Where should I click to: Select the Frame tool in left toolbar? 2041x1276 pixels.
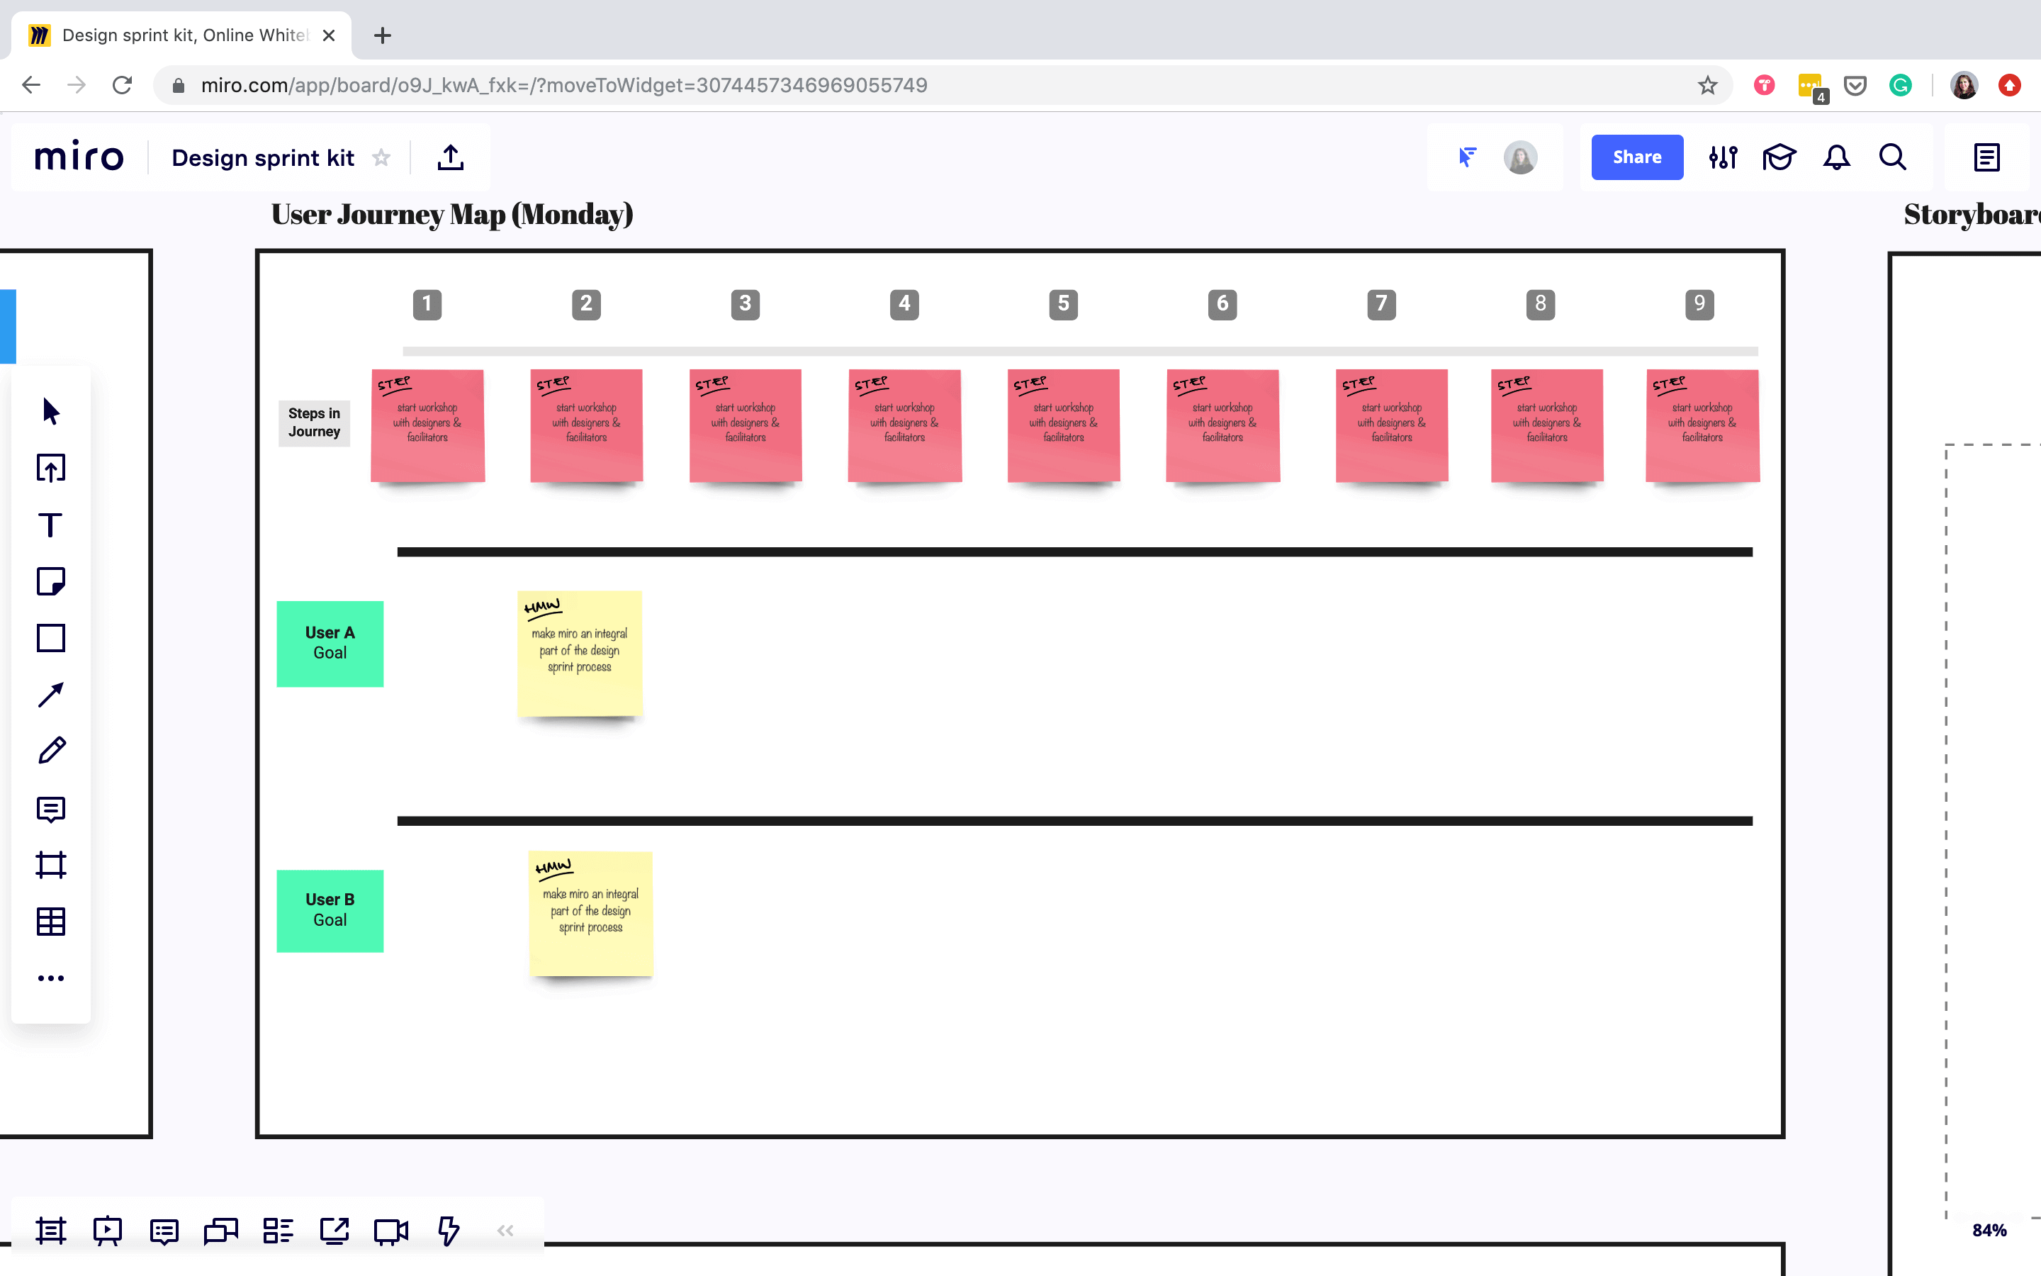(50, 866)
